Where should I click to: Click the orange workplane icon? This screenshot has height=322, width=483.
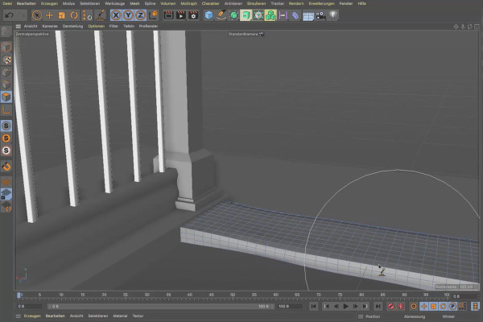6,182
